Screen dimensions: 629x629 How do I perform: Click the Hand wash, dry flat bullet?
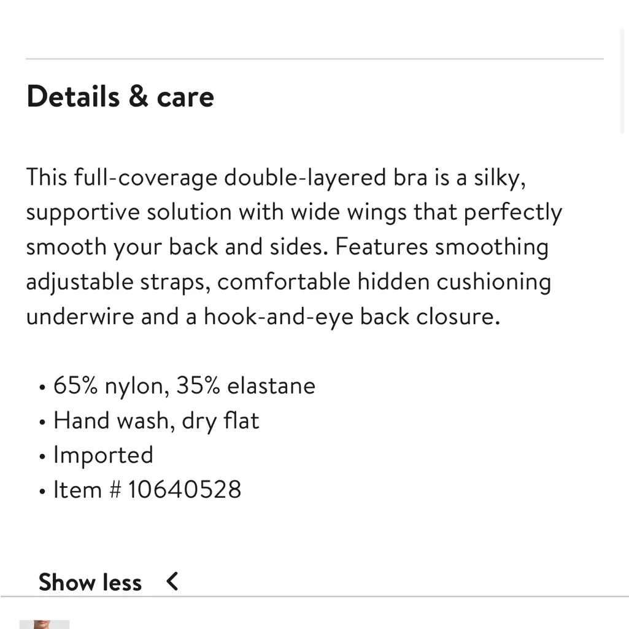pos(156,420)
